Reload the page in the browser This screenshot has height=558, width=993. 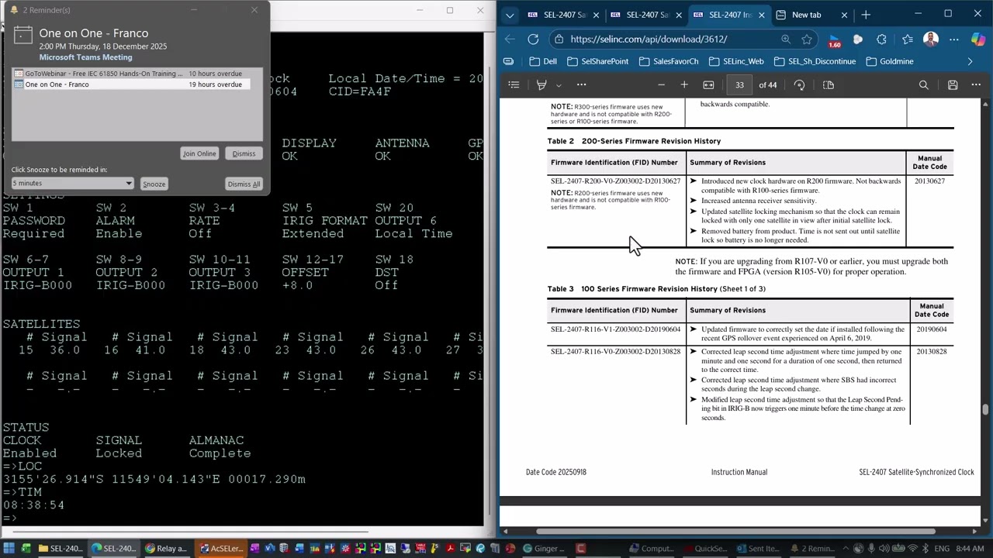click(x=533, y=39)
